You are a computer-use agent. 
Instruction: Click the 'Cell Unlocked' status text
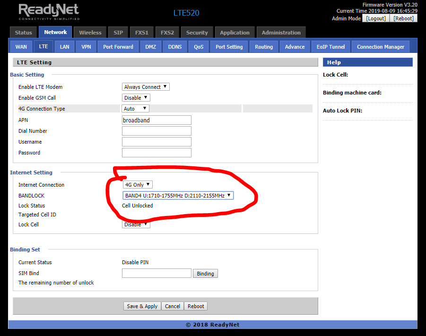click(x=138, y=206)
